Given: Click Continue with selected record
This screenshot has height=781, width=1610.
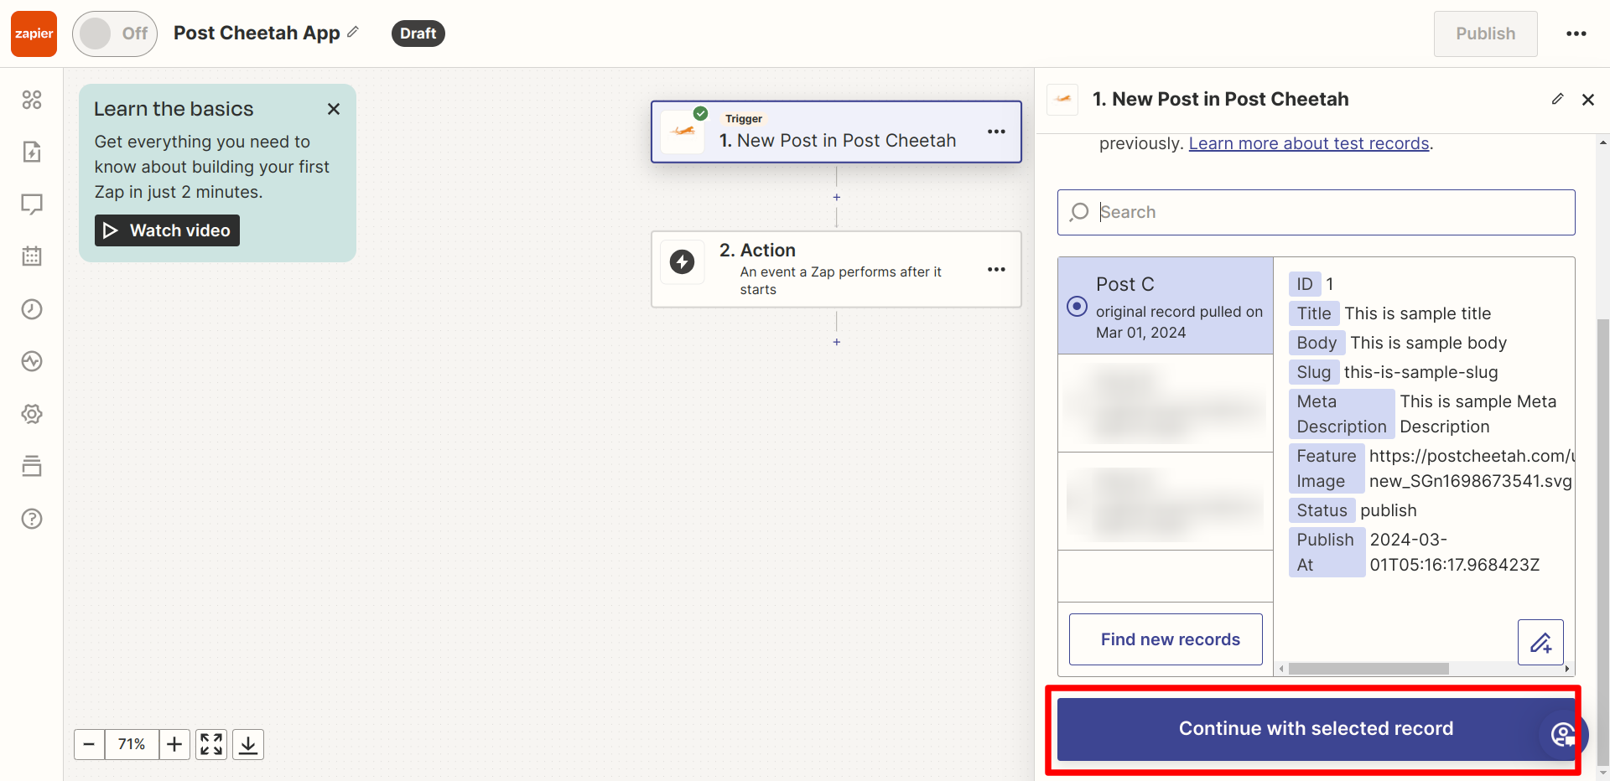Looking at the screenshot, I should (1316, 729).
